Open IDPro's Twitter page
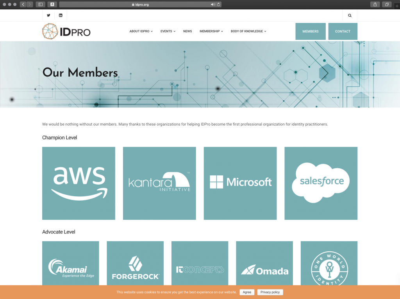Screen dimensions: 400x299 point(48,15)
